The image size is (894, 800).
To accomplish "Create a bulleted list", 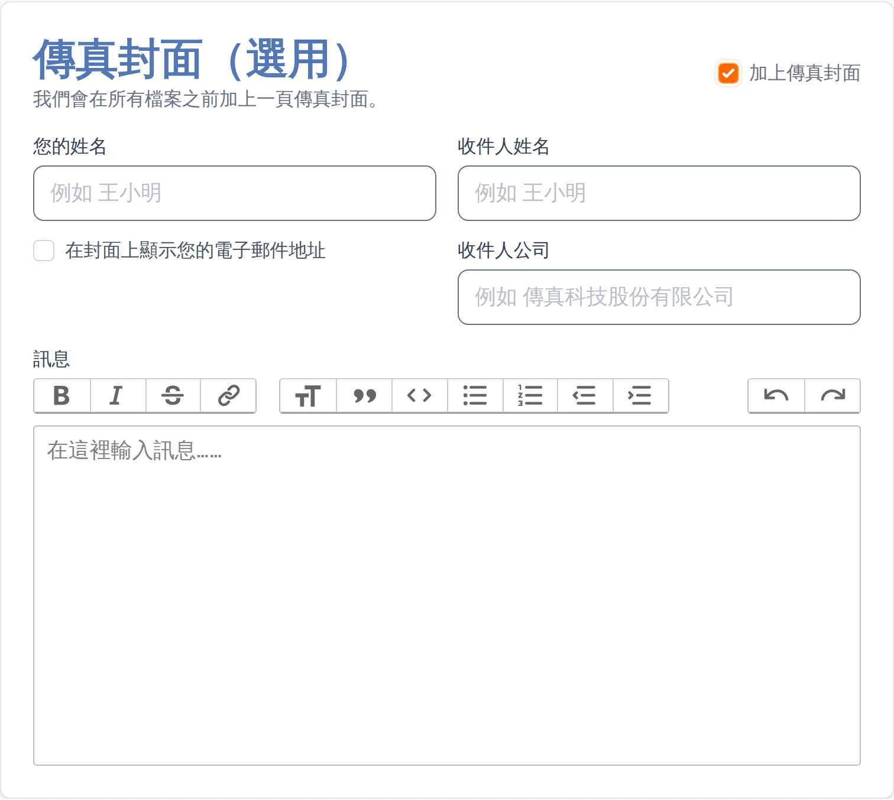I will coord(475,395).
